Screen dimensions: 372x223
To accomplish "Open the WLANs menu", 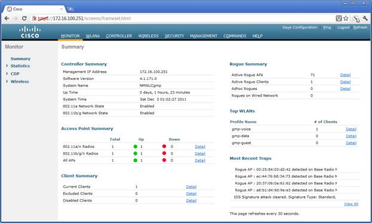I will 93,36.
